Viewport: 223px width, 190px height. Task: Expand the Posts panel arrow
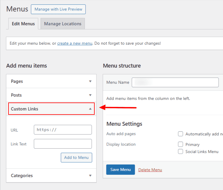(90, 95)
